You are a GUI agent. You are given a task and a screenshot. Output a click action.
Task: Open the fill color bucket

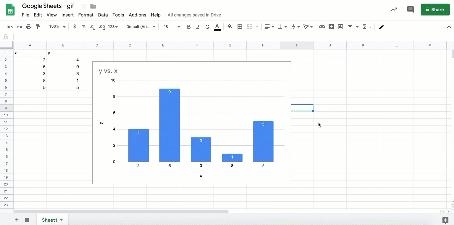(230, 27)
